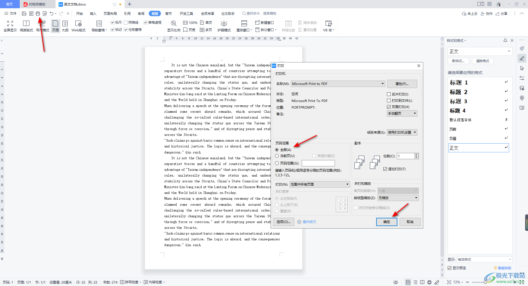Open the 开始 (Home) ribbon tab
This screenshot has height=286, width=528.
tap(79, 13)
